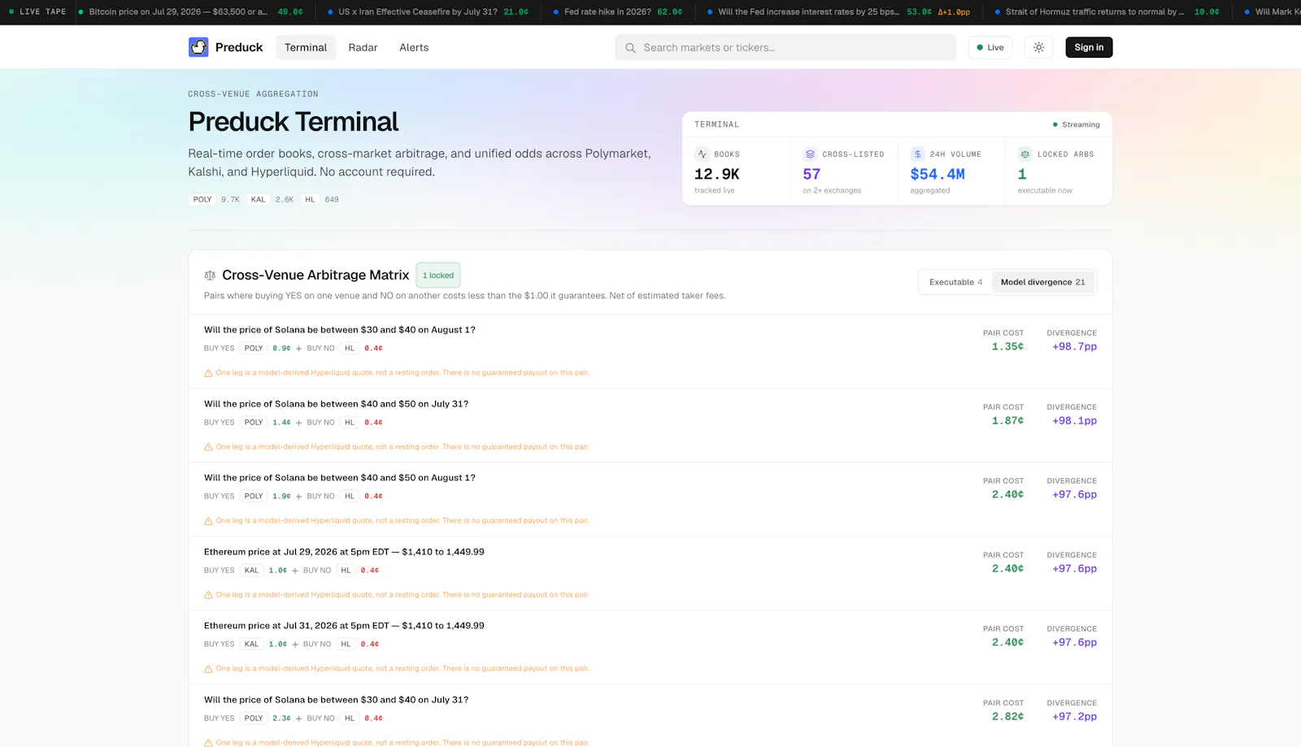
Task: Click the 2.82¢ pair cost value
Action: pos(1007,717)
